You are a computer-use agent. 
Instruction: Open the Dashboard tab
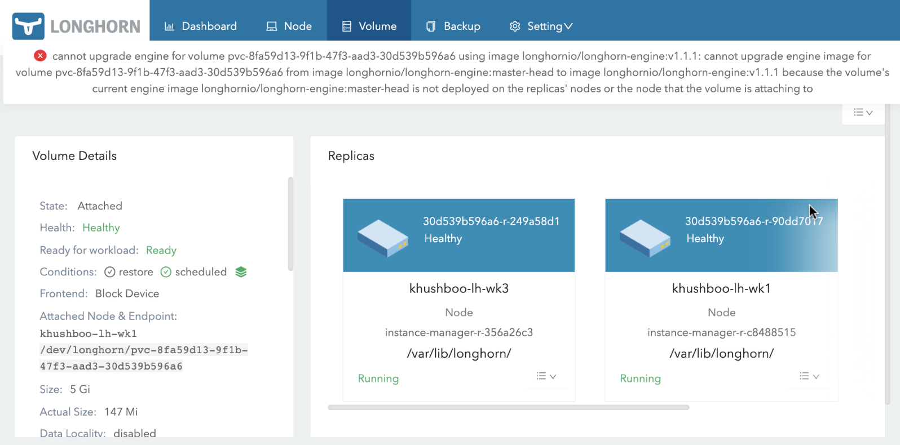[201, 26]
